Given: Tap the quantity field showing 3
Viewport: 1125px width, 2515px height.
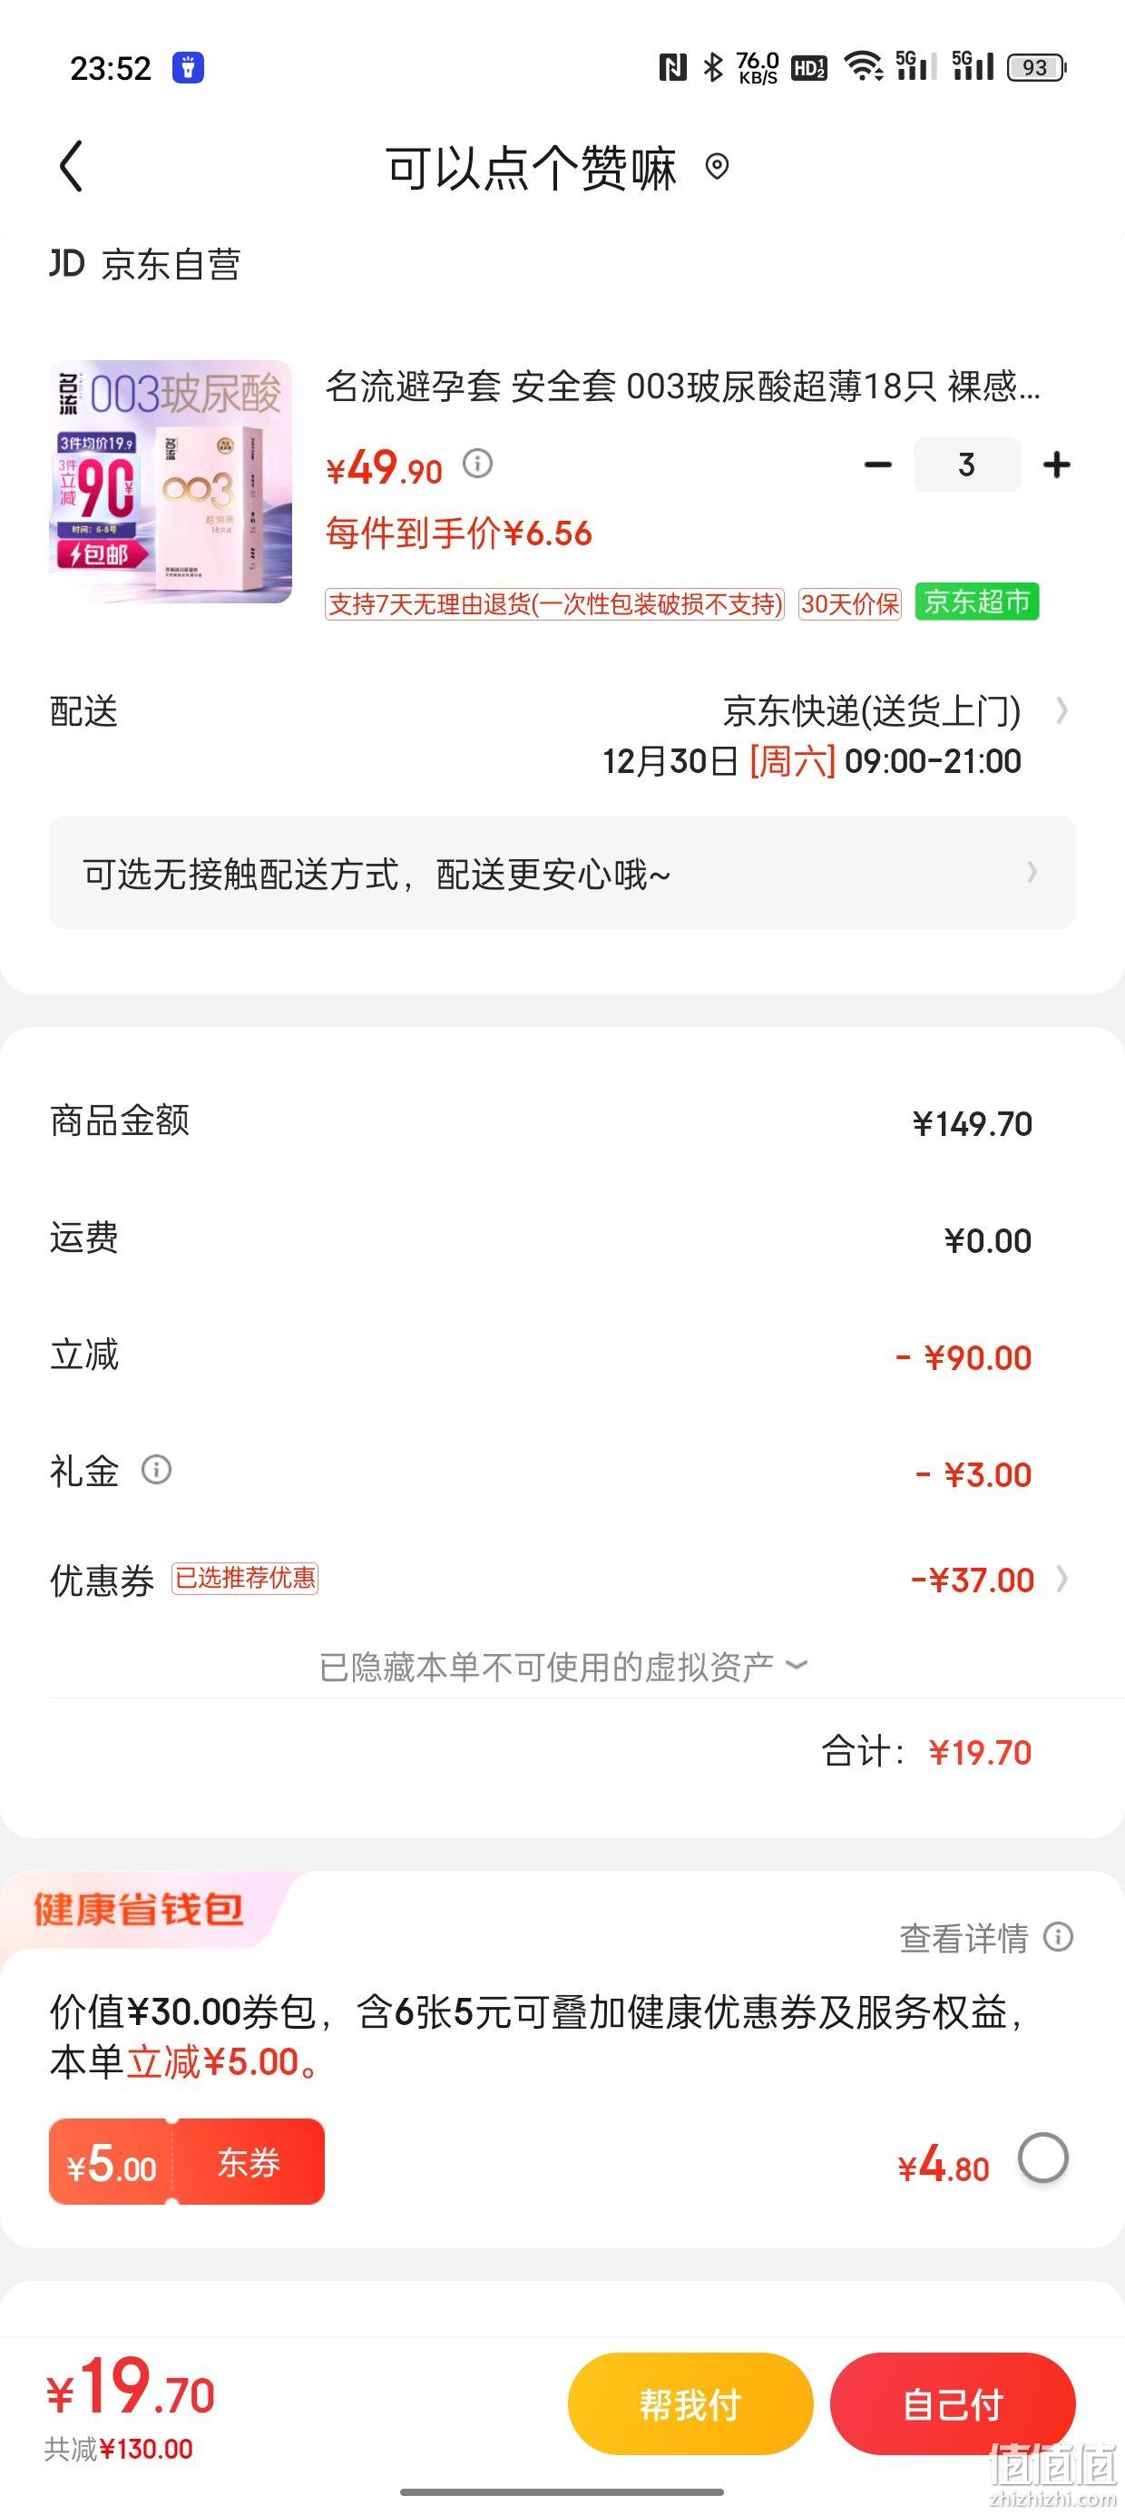Looking at the screenshot, I should pyautogui.click(x=967, y=465).
